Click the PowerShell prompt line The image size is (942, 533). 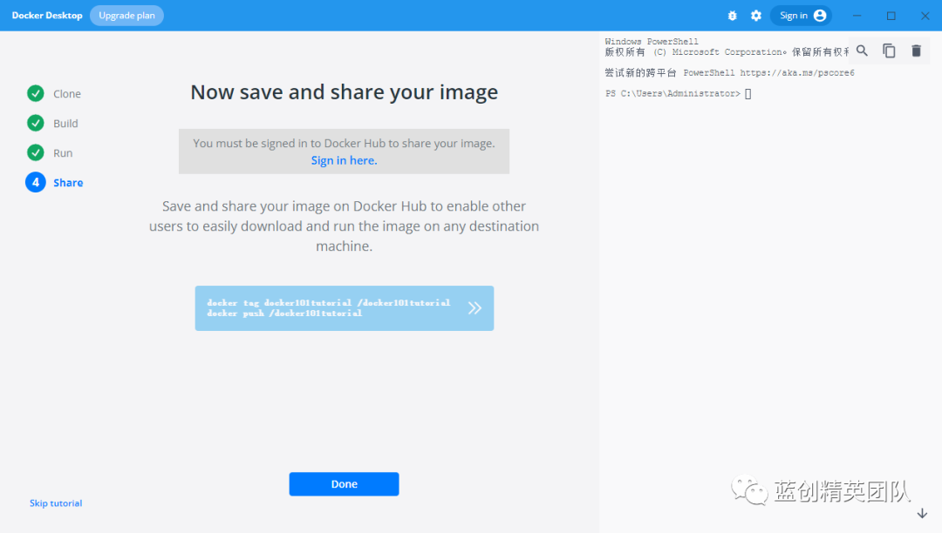(x=679, y=93)
